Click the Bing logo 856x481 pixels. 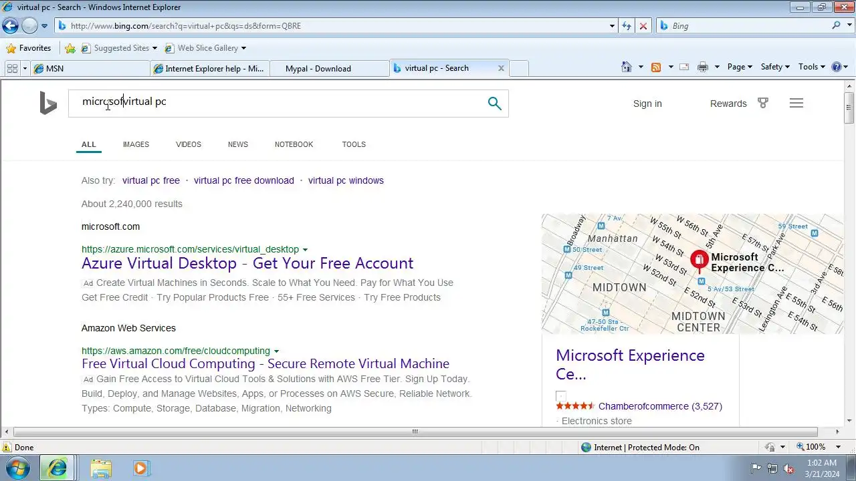48,104
